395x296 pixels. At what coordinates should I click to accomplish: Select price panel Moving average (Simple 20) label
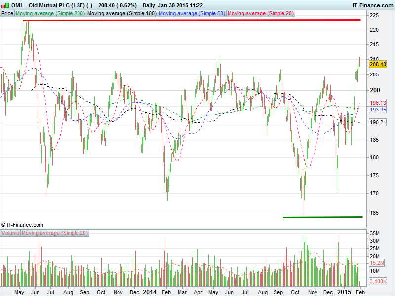(x=261, y=14)
